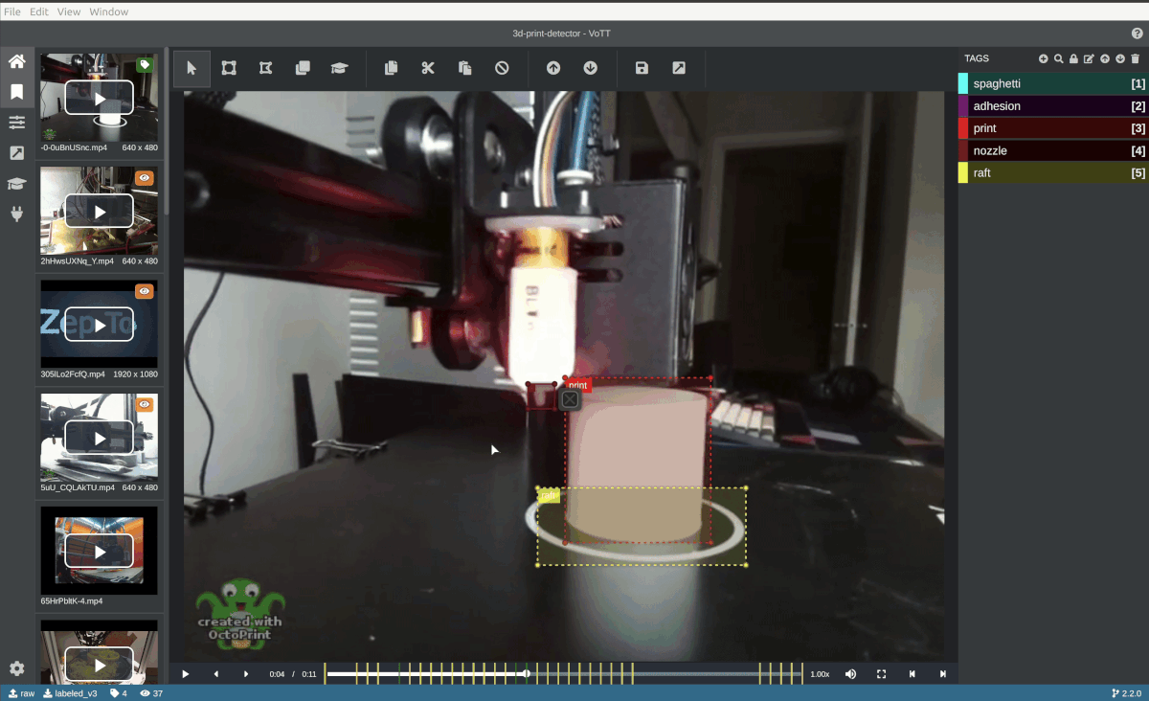Choose the Copy Rectangle tool
The height and width of the screenshot is (701, 1149).
pos(303,68)
